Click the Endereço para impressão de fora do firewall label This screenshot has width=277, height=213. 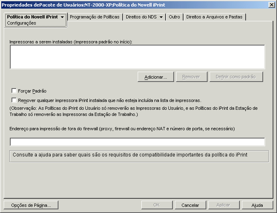point(122,129)
